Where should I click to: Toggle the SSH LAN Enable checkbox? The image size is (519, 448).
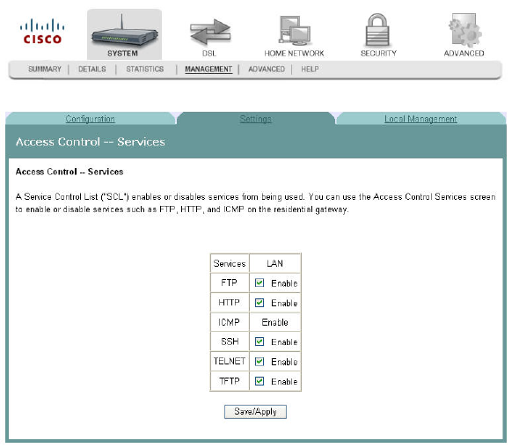click(x=259, y=342)
